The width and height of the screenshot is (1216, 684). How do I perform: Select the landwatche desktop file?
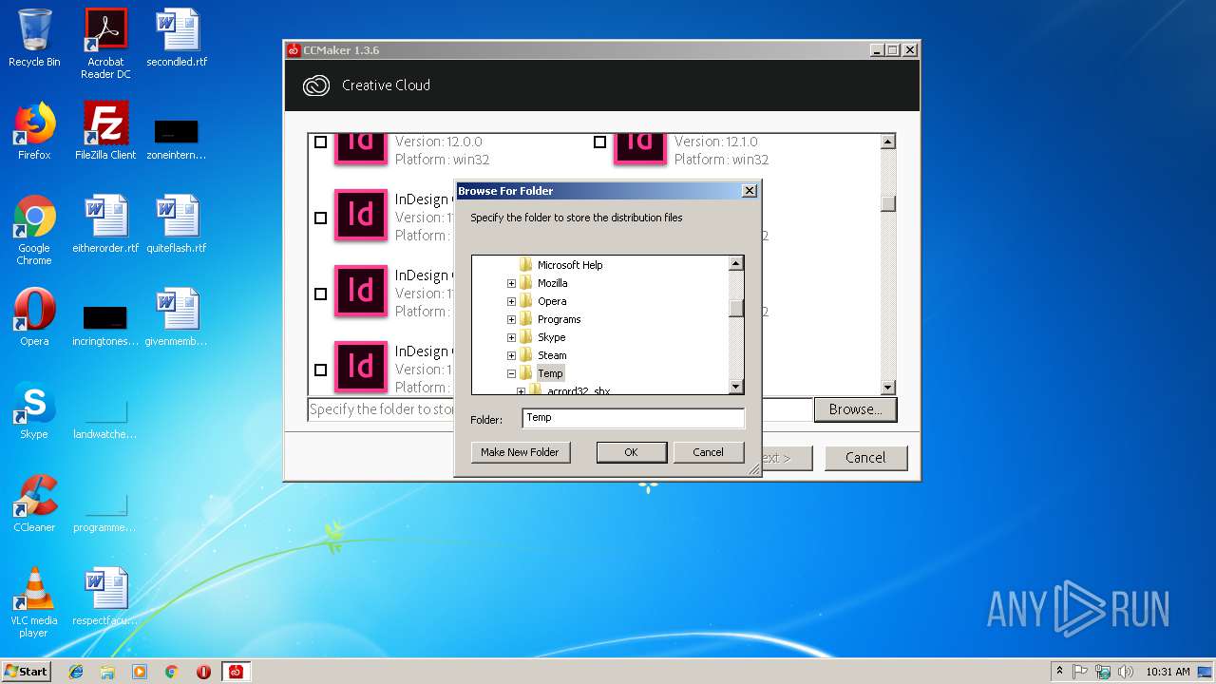[x=105, y=418]
